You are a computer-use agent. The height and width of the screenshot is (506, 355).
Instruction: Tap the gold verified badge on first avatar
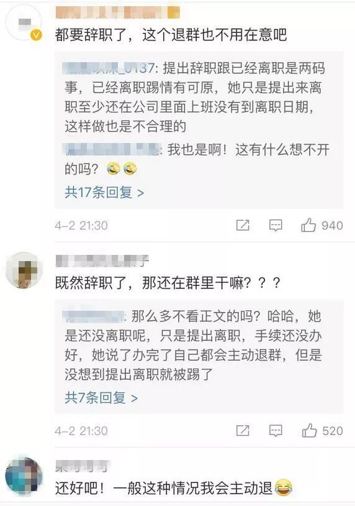point(36,35)
